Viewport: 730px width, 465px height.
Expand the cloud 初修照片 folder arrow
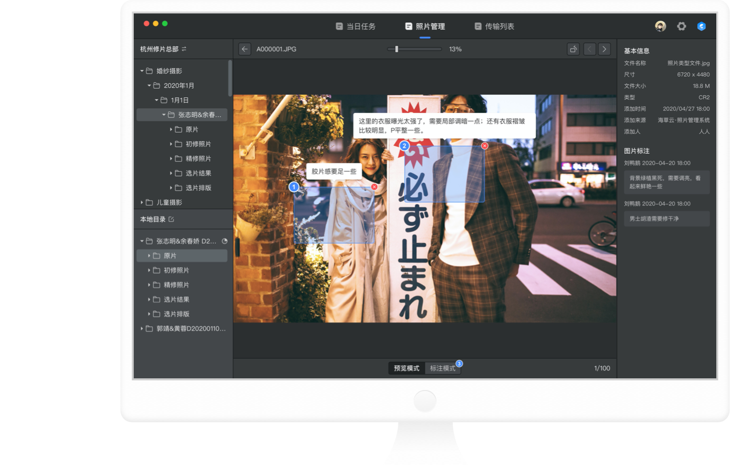click(171, 144)
